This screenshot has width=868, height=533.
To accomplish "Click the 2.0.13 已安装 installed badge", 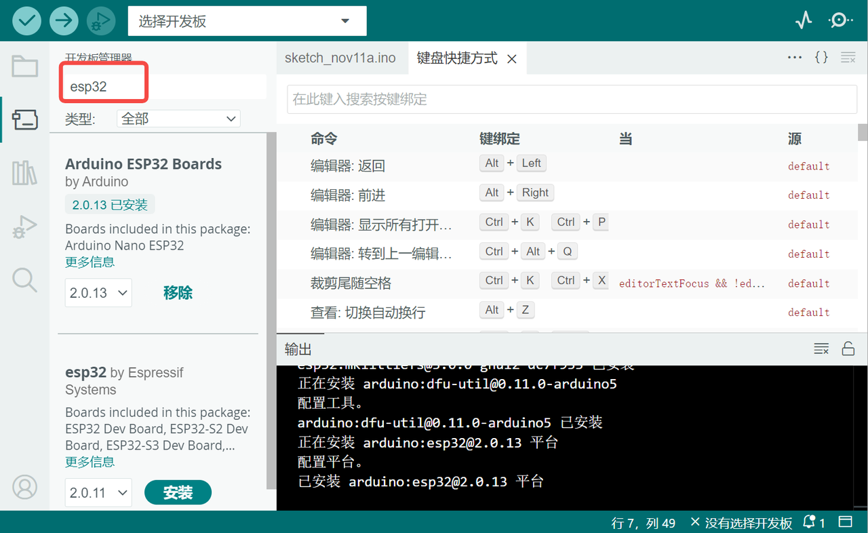I will point(111,205).
